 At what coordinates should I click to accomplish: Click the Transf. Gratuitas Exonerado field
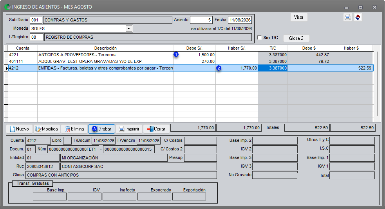tap(154, 196)
